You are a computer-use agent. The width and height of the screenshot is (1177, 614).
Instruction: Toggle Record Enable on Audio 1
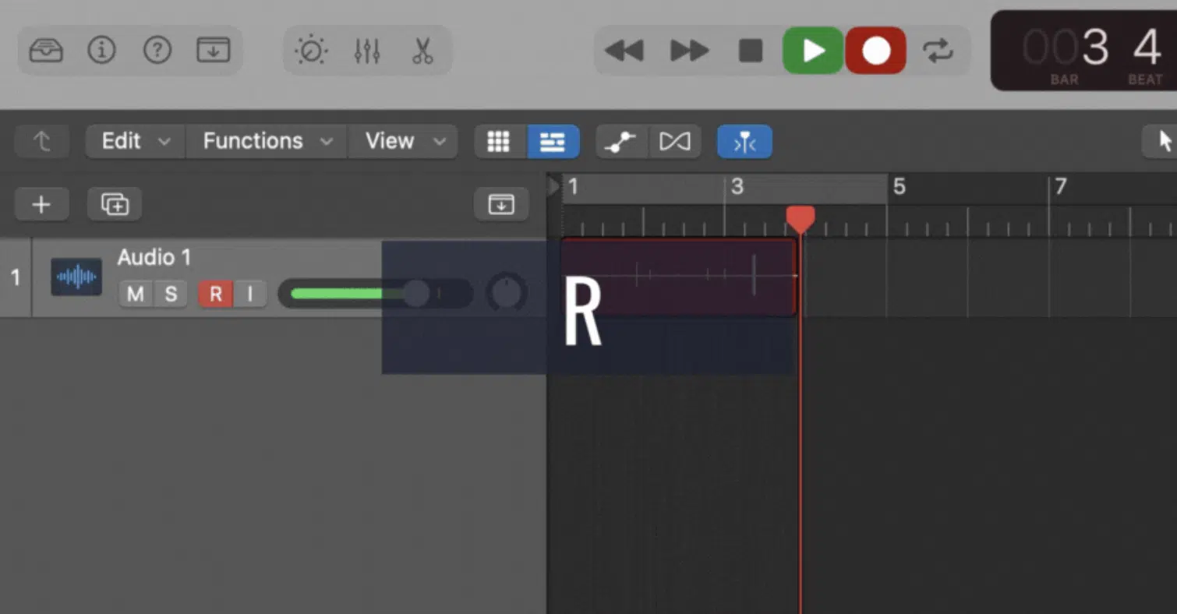tap(216, 294)
